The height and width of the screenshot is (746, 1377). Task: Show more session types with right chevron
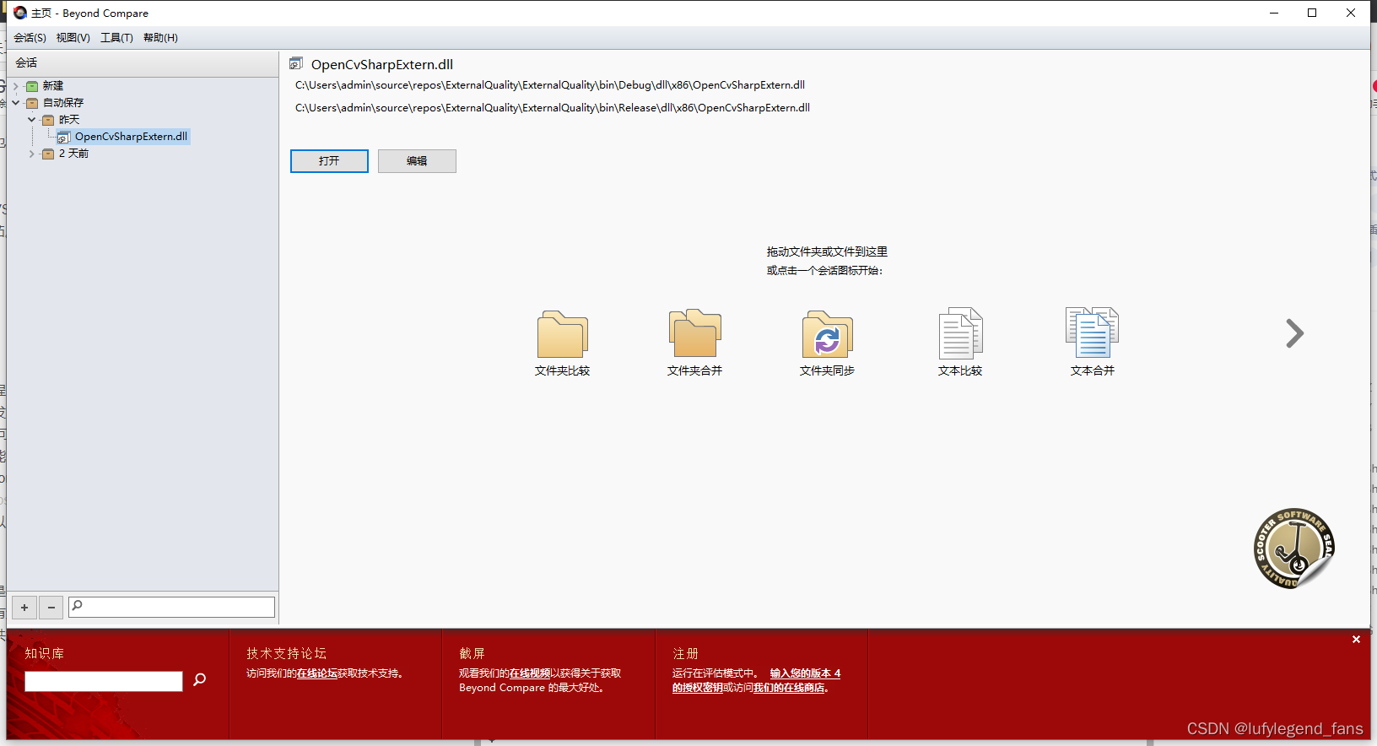pos(1294,333)
